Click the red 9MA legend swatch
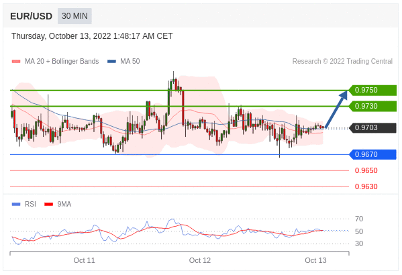The height and width of the screenshot is (275, 402). [x=49, y=205]
